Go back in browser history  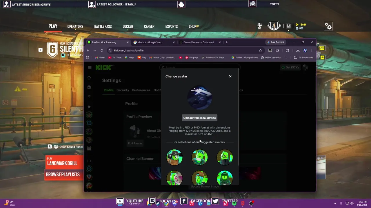pos(88,50)
